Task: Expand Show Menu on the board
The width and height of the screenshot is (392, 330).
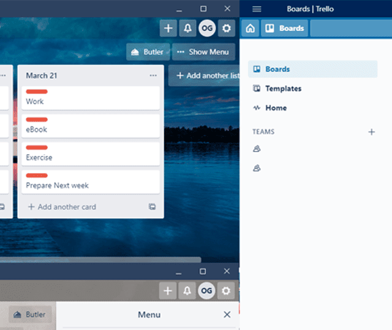Action: pyautogui.click(x=204, y=52)
